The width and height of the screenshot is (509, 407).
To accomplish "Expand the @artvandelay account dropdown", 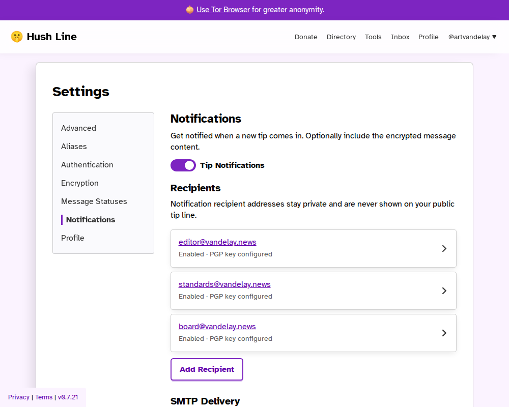I will tap(472, 37).
